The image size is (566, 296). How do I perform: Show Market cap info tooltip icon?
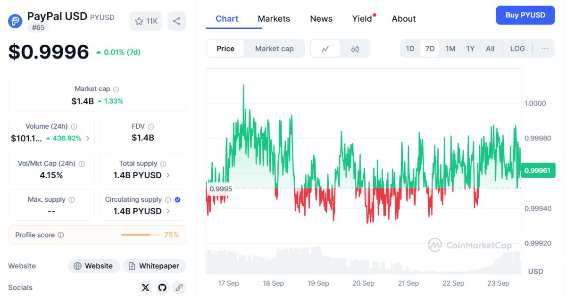pos(116,89)
